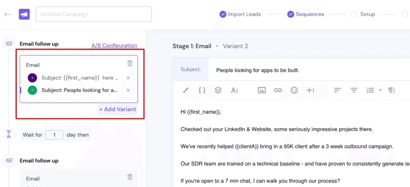This screenshot has height=187, width=410.
Task: Insert an image with picture icon
Action: (x=262, y=90)
